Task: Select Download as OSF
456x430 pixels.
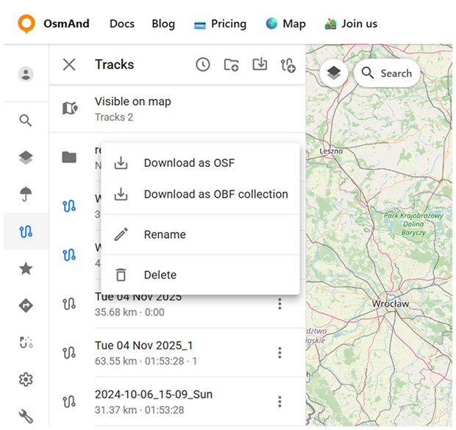Action: (x=189, y=163)
